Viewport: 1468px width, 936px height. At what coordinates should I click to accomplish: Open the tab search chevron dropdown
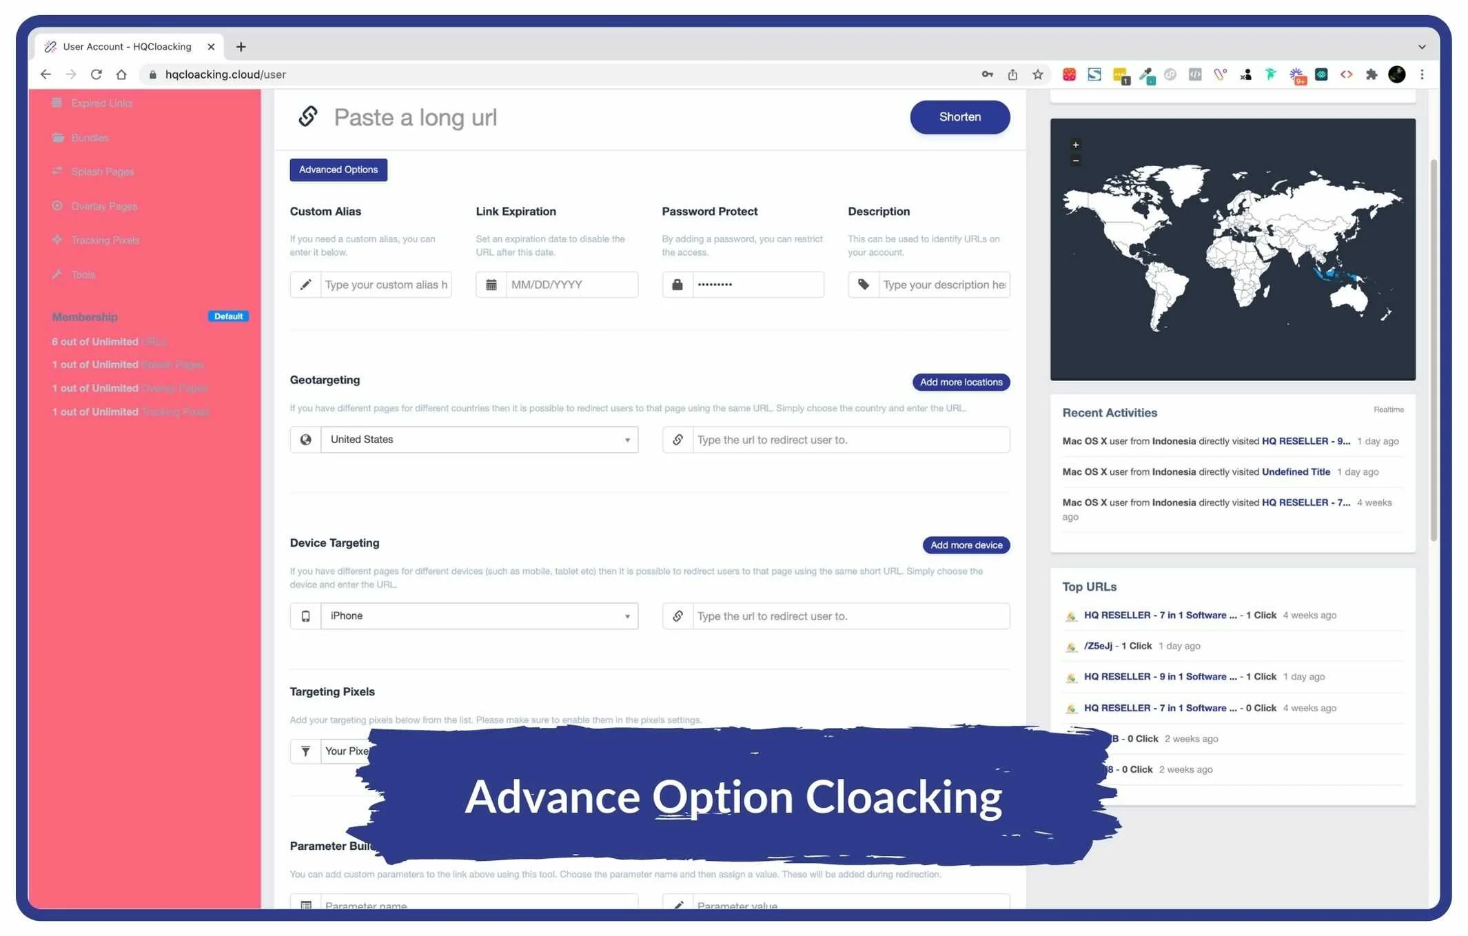pyautogui.click(x=1421, y=47)
